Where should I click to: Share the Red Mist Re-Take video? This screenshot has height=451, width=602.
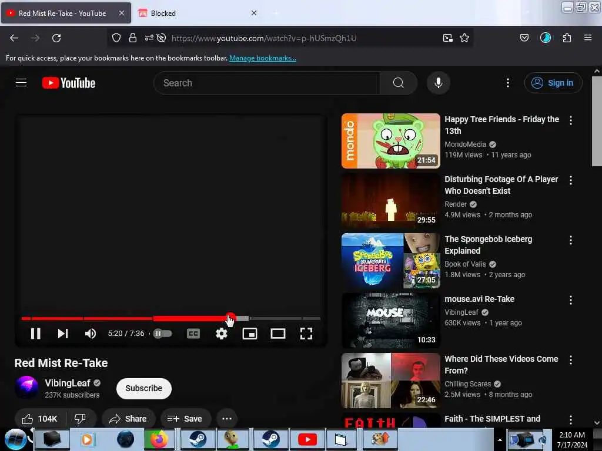coord(128,419)
